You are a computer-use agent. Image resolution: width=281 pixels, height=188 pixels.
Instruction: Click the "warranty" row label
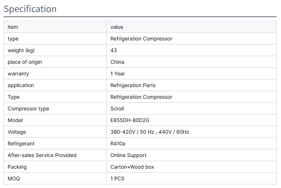pos(18,74)
